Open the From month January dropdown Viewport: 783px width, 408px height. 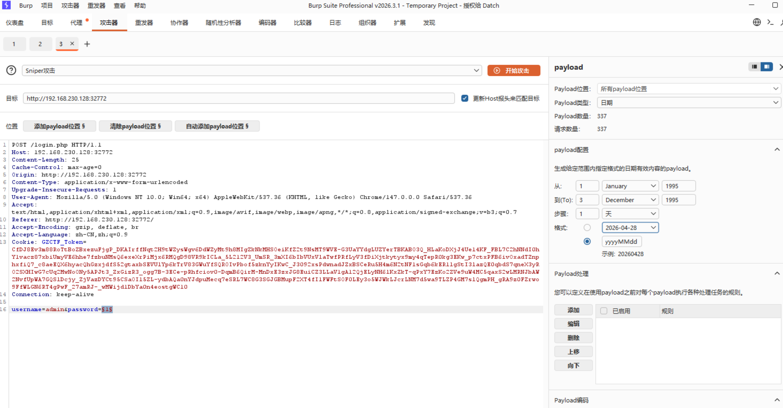(630, 186)
